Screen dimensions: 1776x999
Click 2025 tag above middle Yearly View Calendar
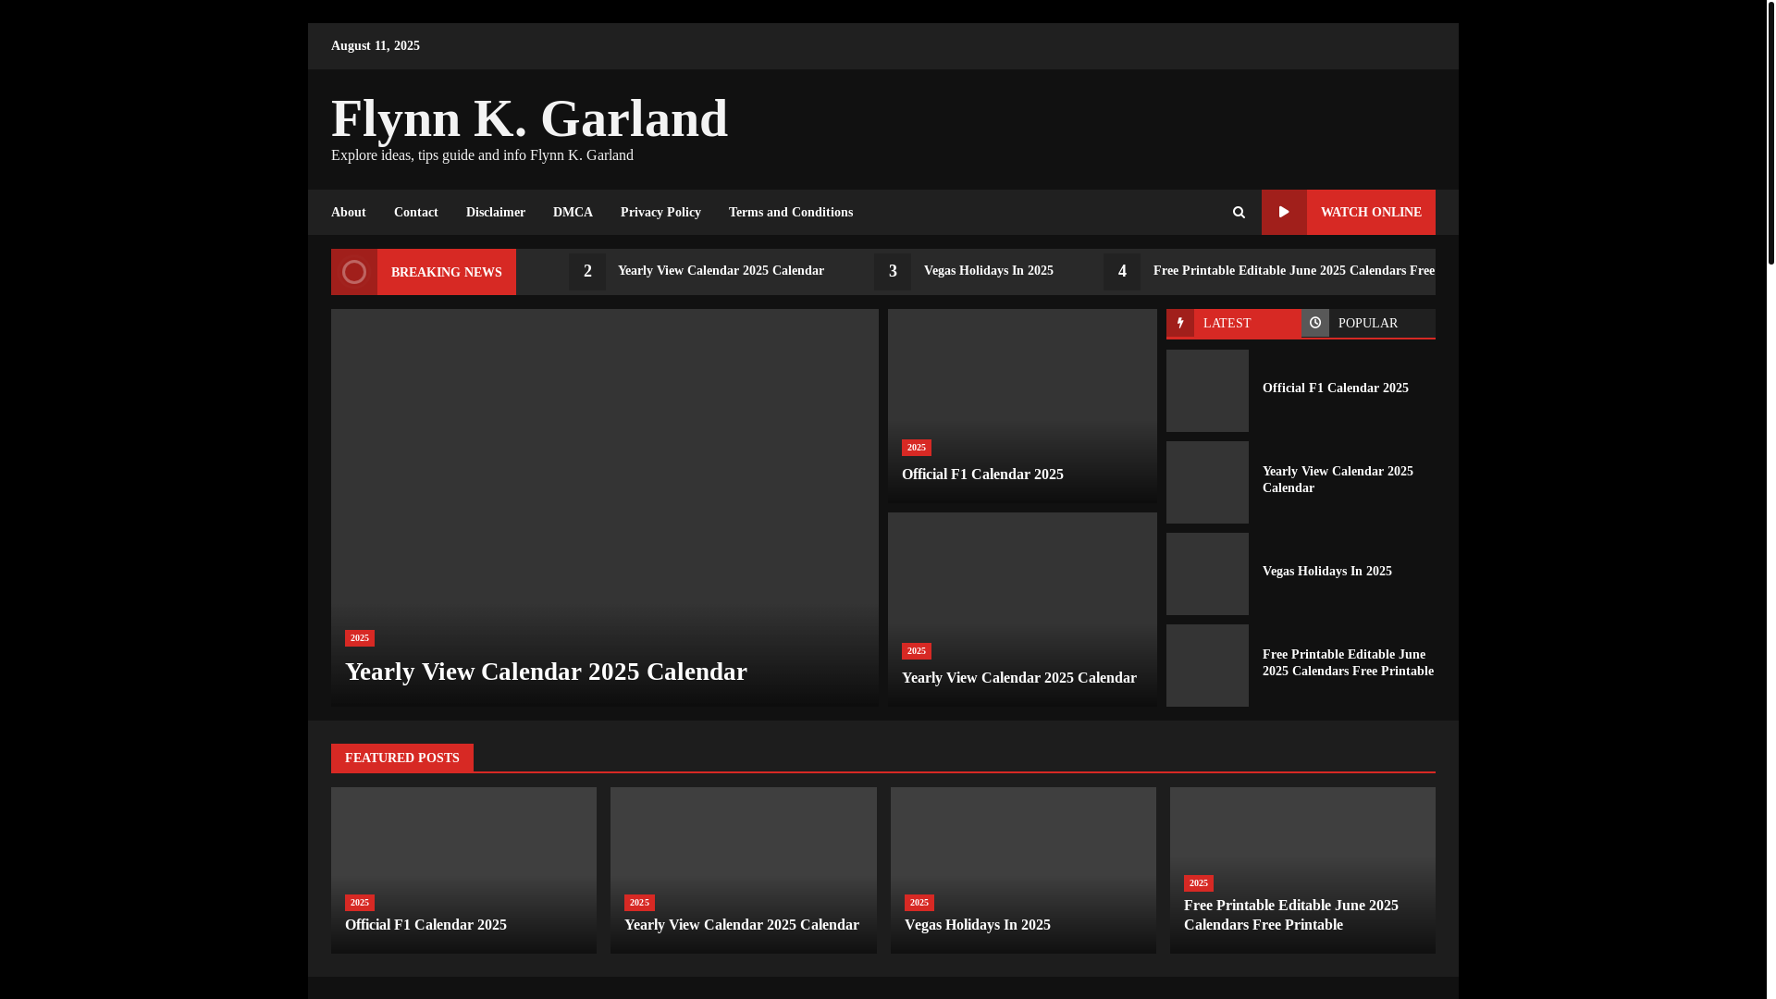(917, 651)
